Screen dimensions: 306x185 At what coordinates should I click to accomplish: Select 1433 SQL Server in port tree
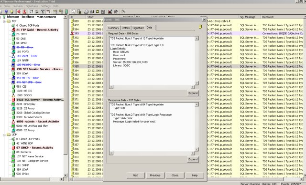(x=40, y=100)
